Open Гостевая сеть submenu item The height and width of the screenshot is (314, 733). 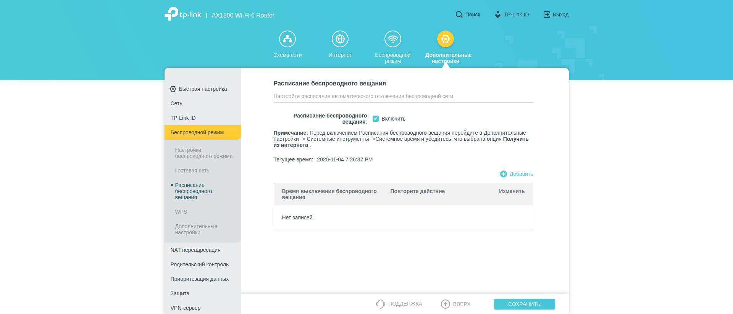(192, 171)
